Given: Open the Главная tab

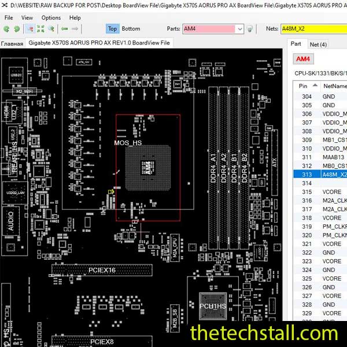Looking at the screenshot, I should tap(12, 43).
